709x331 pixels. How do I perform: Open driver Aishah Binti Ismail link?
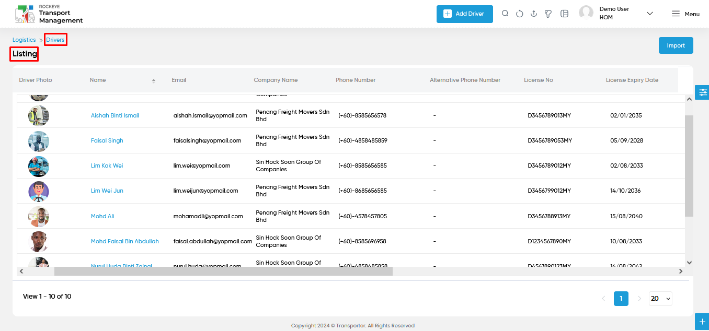(115, 115)
